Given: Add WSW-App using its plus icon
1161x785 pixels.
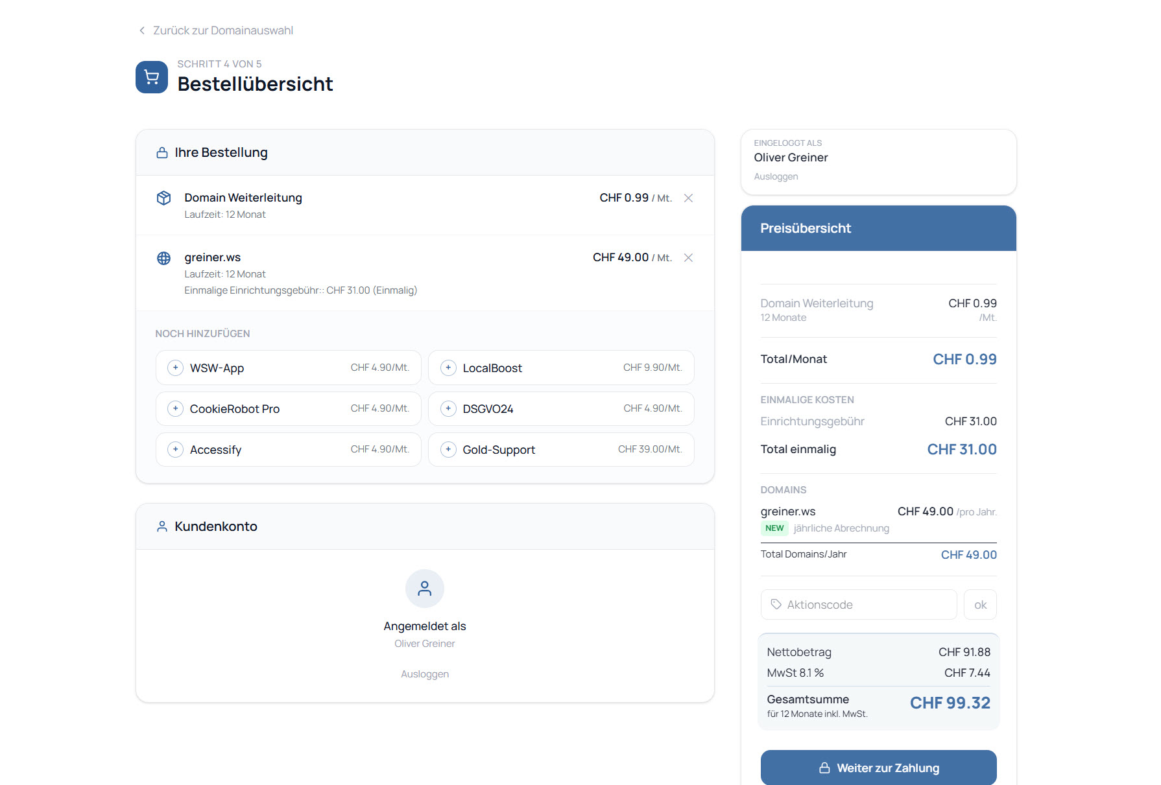Looking at the screenshot, I should click(175, 368).
